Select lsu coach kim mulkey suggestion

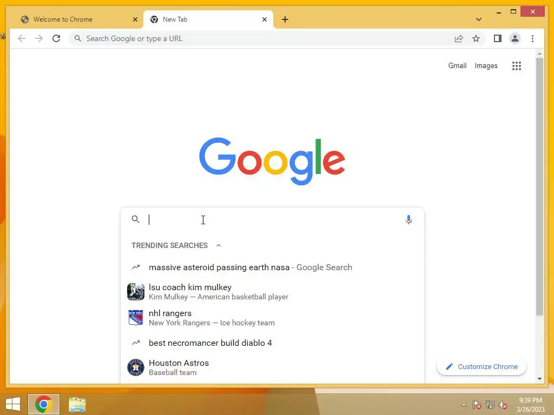click(272, 292)
